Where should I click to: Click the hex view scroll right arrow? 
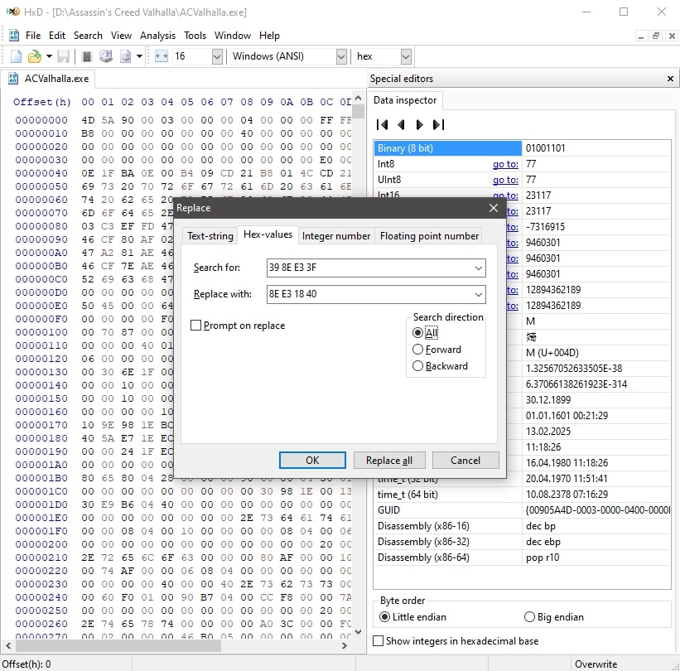345,646
